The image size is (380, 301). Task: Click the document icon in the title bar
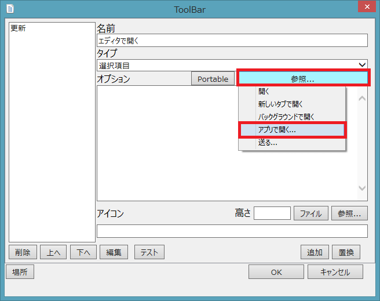tap(10, 9)
